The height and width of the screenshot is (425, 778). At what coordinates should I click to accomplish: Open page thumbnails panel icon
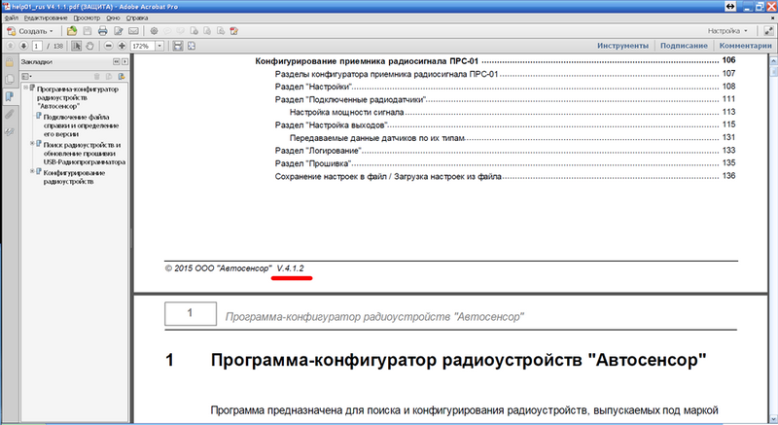pos(10,80)
